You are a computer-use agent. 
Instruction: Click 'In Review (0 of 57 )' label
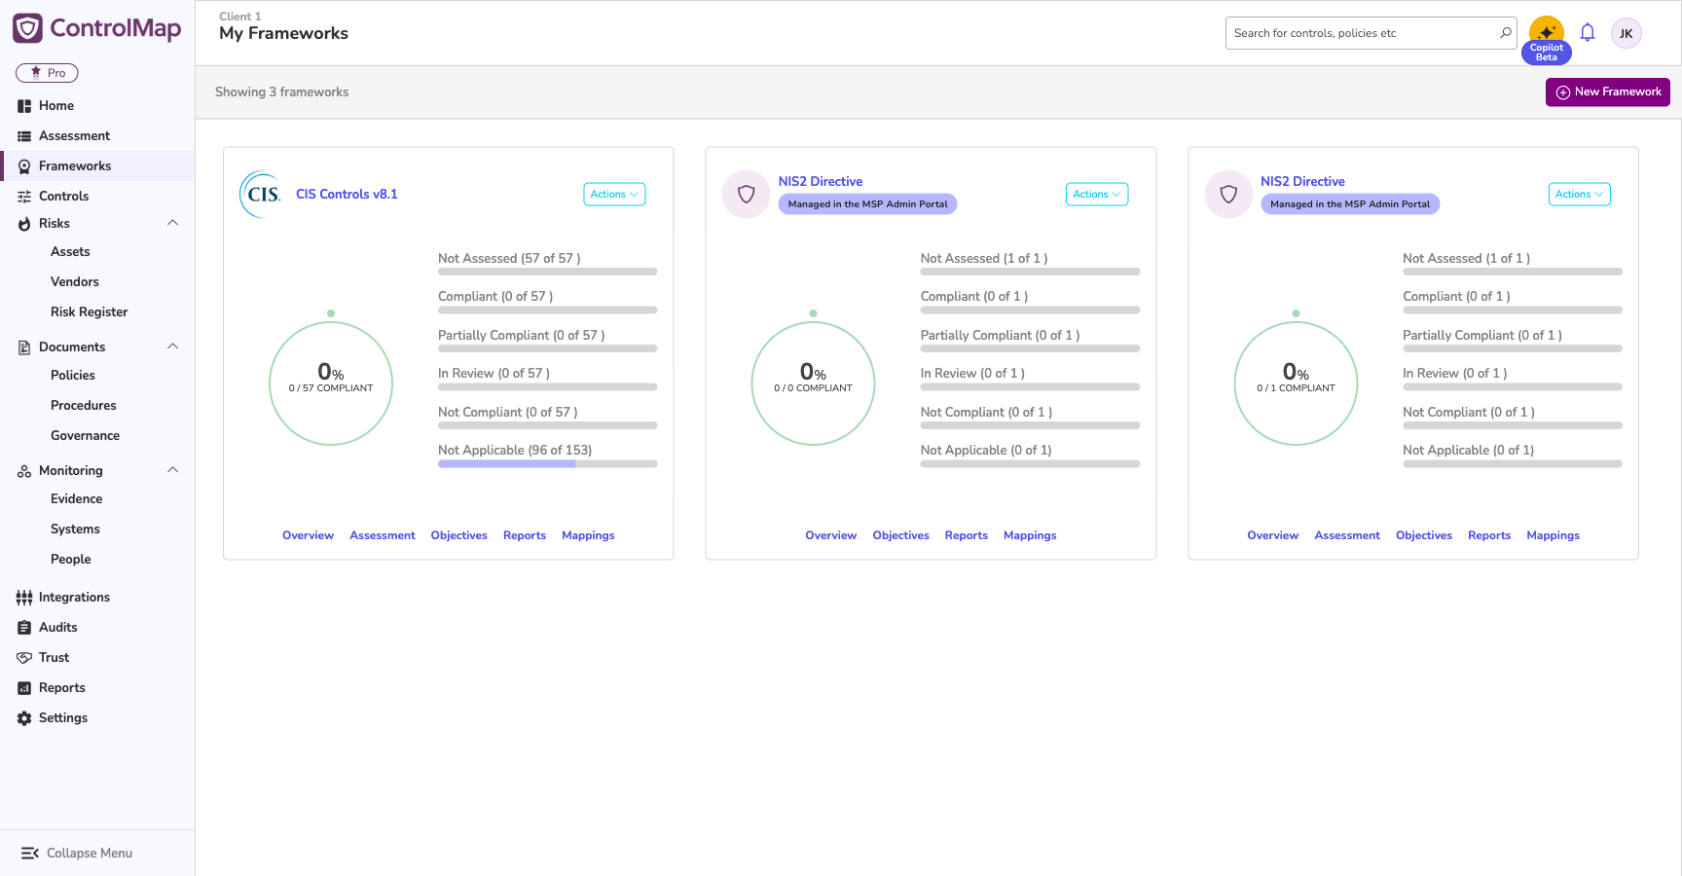pos(494,374)
